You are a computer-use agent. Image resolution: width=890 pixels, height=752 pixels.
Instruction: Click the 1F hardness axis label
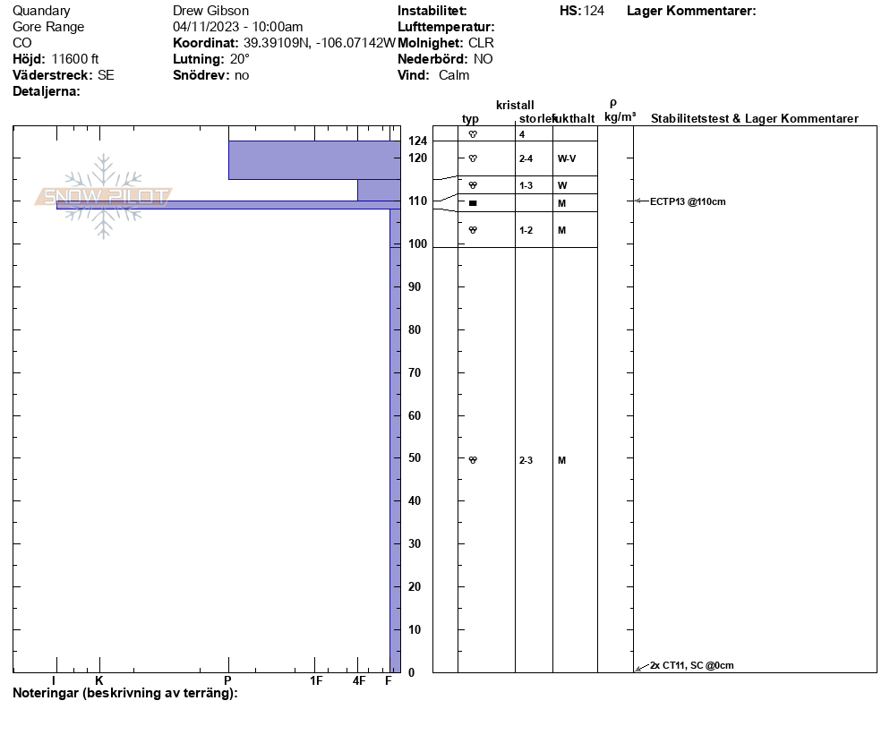pyautogui.click(x=316, y=680)
